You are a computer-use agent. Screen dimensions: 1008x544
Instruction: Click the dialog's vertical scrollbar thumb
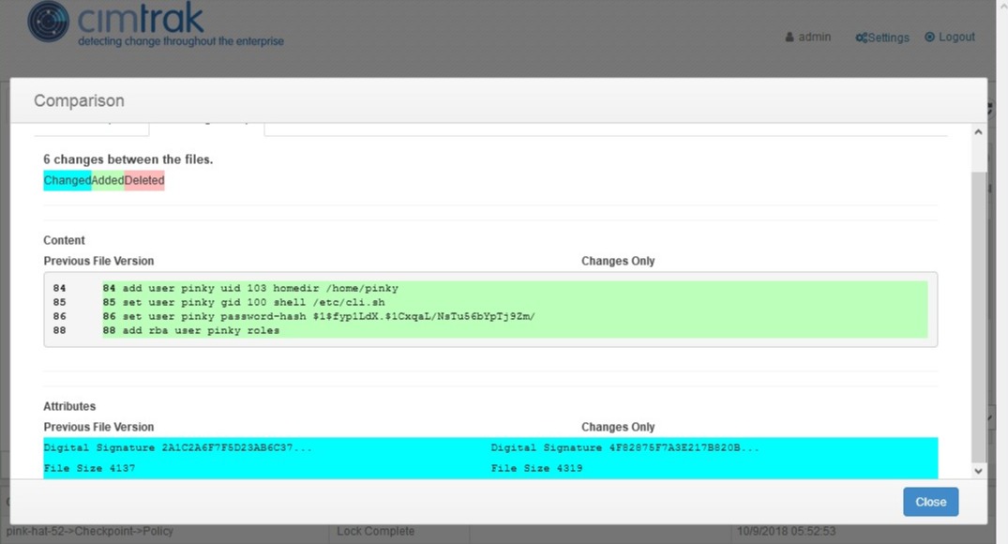click(x=979, y=319)
